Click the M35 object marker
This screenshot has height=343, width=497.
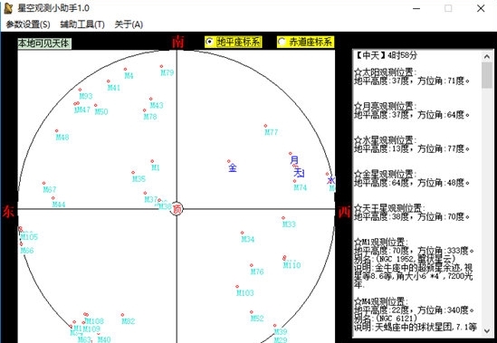tap(133, 173)
